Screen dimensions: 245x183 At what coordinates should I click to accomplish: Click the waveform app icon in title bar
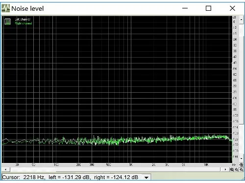tap(5, 8)
